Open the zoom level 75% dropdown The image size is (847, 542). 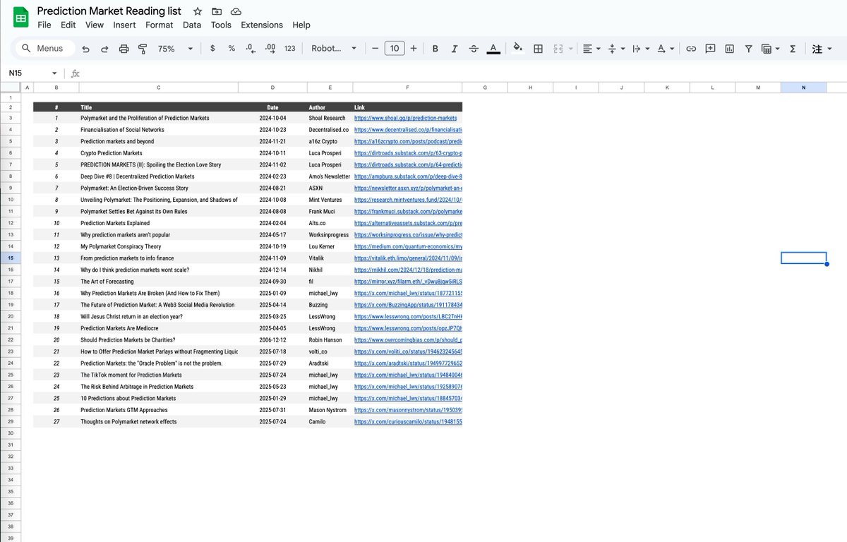click(176, 49)
